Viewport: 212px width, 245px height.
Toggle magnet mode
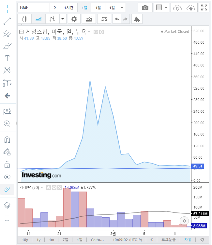(7, 139)
